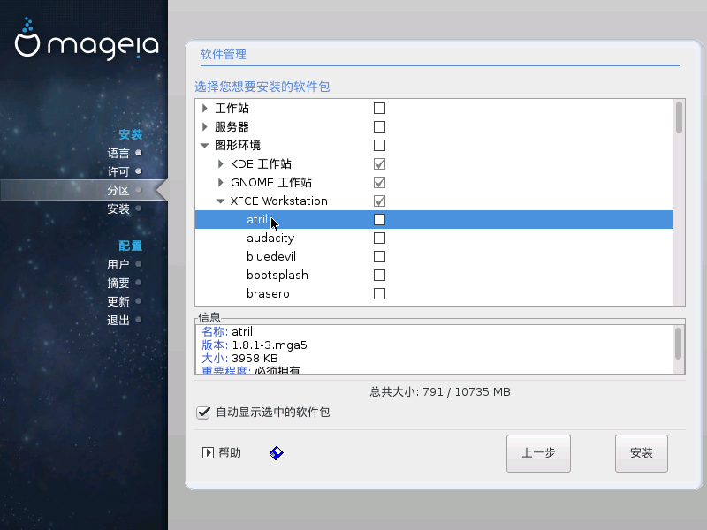Click the 安装 button to install
This screenshot has width=707, height=530.
(642, 453)
